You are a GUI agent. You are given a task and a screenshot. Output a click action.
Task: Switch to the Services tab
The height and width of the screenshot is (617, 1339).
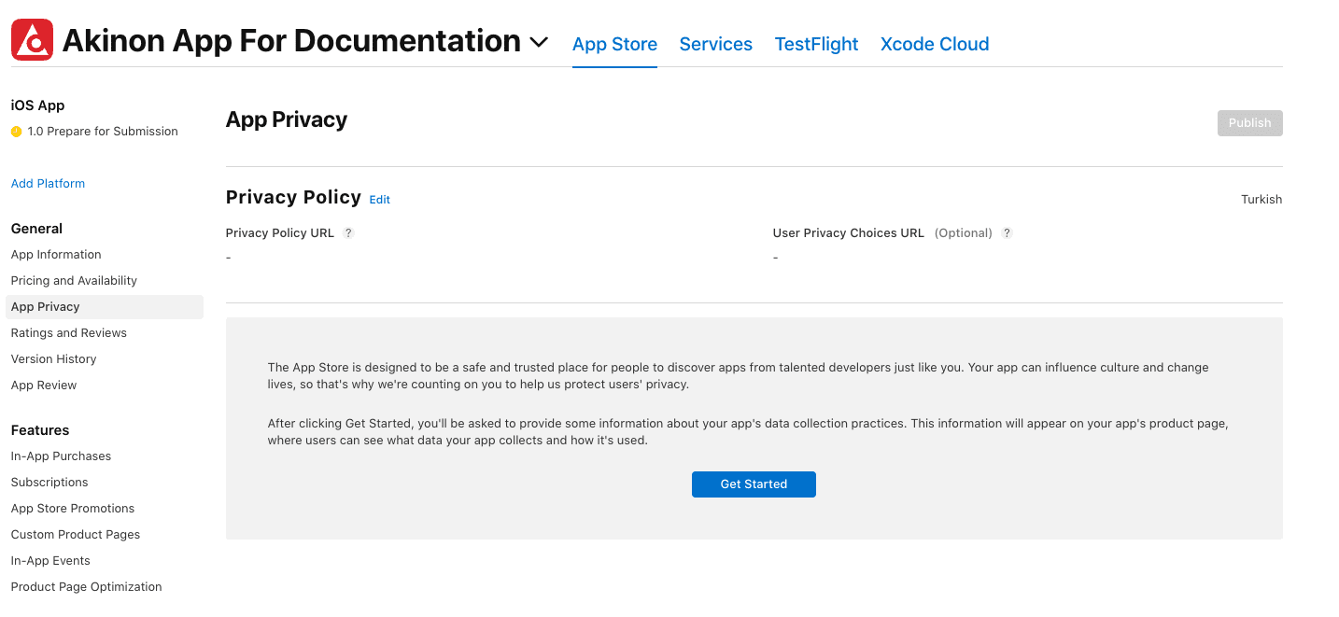715,44
